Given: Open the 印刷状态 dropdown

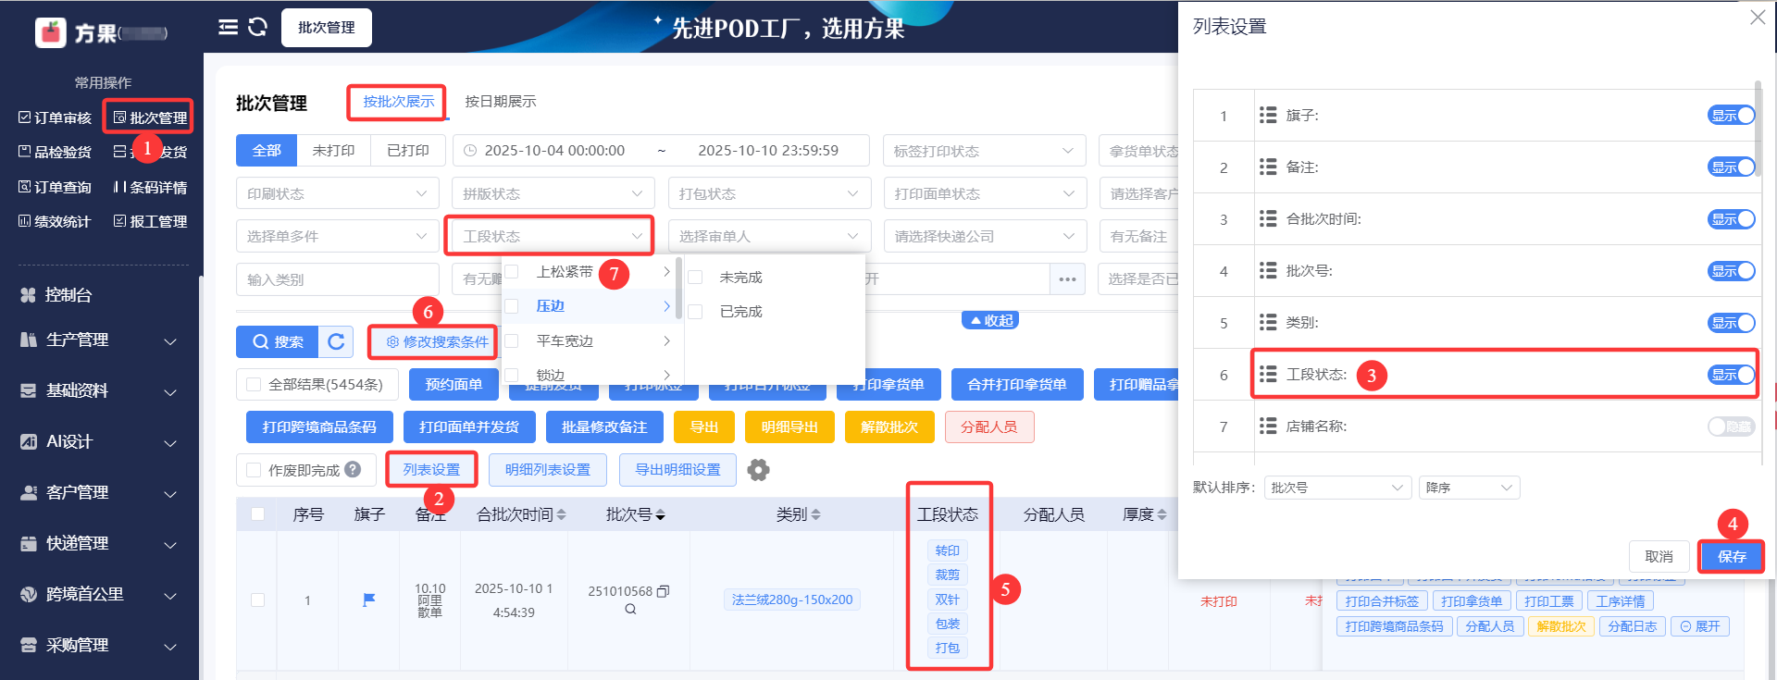Looking at the screenshot, I should click(x=337, y=193).
